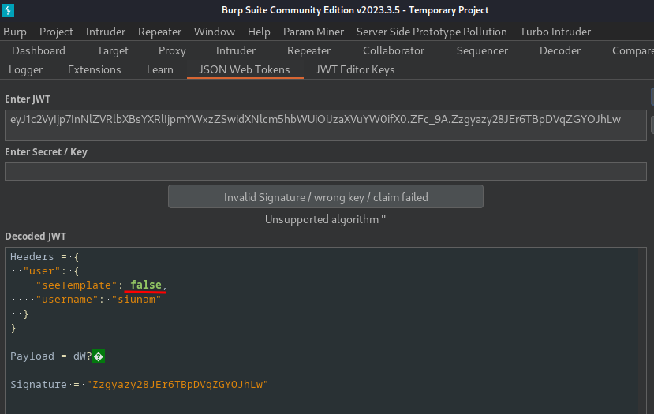Open the Burp menu
654x414 pixels.
pos(15,32)
